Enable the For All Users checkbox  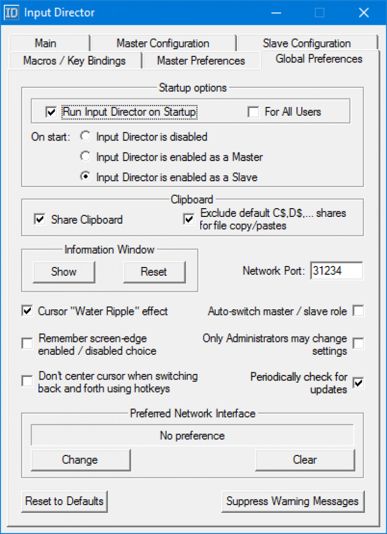coord(253,112)
